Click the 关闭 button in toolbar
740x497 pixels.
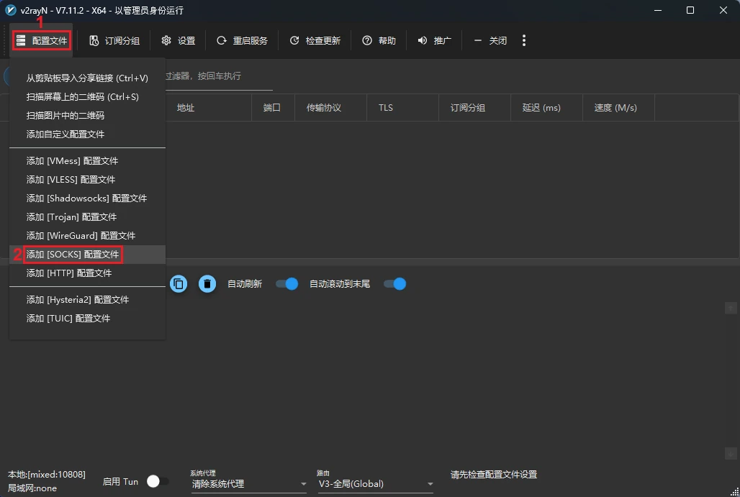(x=490, y=41)
